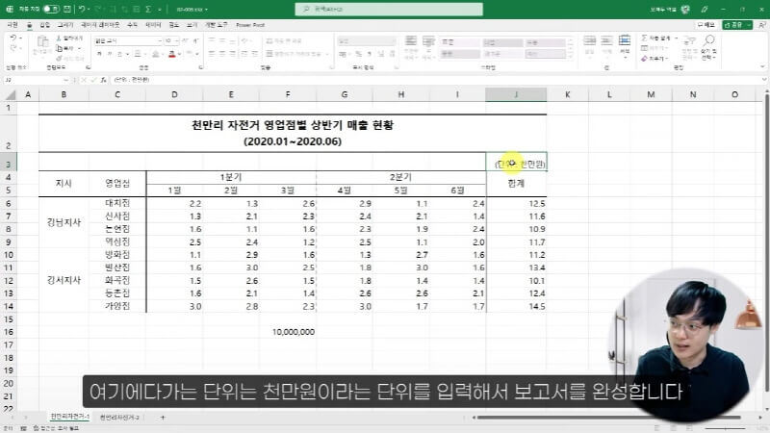Toggle Wrap Text (자동 줄 바꿈)
Viewport: 770px width, 433px height.
tap(284, 40)
